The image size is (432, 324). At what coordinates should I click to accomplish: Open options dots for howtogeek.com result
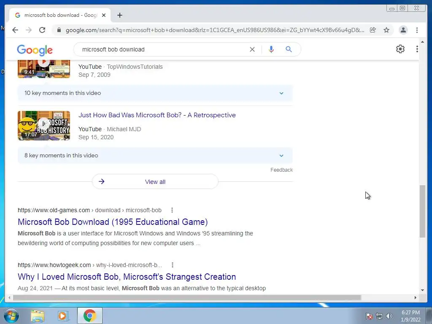coord(173,265)
